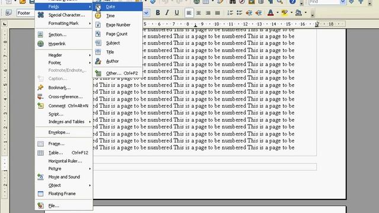Expand the Object submenu
379x213 pixels.
click(x=64, y=185)
